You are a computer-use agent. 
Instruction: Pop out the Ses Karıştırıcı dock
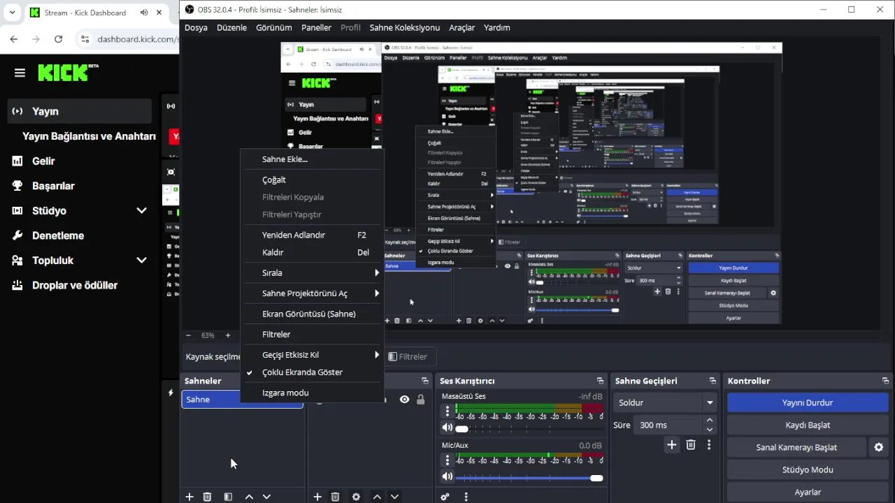coord(600,381)
